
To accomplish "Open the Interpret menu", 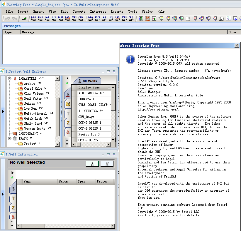I will [x=98, y=11].
